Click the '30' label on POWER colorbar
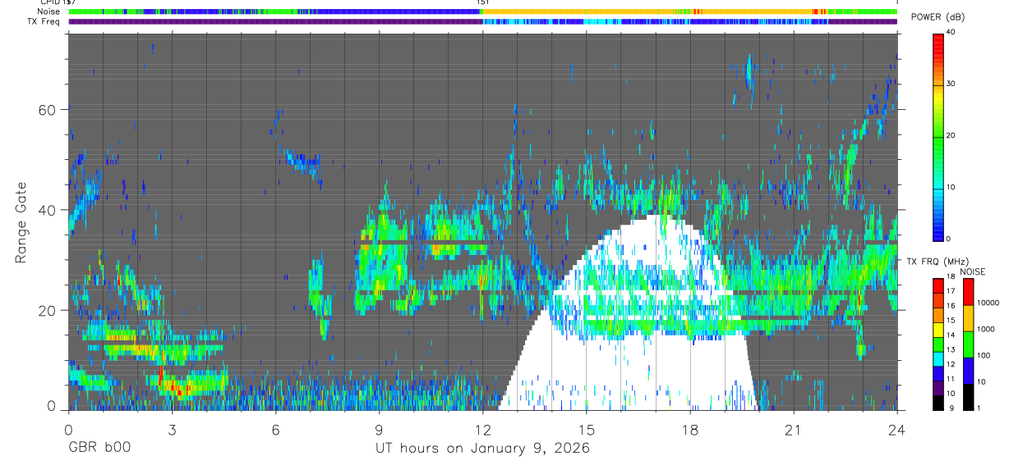Viewport: 1009px width, 465px height. (x=952, y=84)
